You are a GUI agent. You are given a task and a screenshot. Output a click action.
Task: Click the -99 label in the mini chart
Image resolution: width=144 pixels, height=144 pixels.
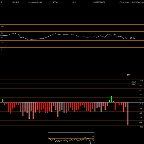click(x=93, y=137)
